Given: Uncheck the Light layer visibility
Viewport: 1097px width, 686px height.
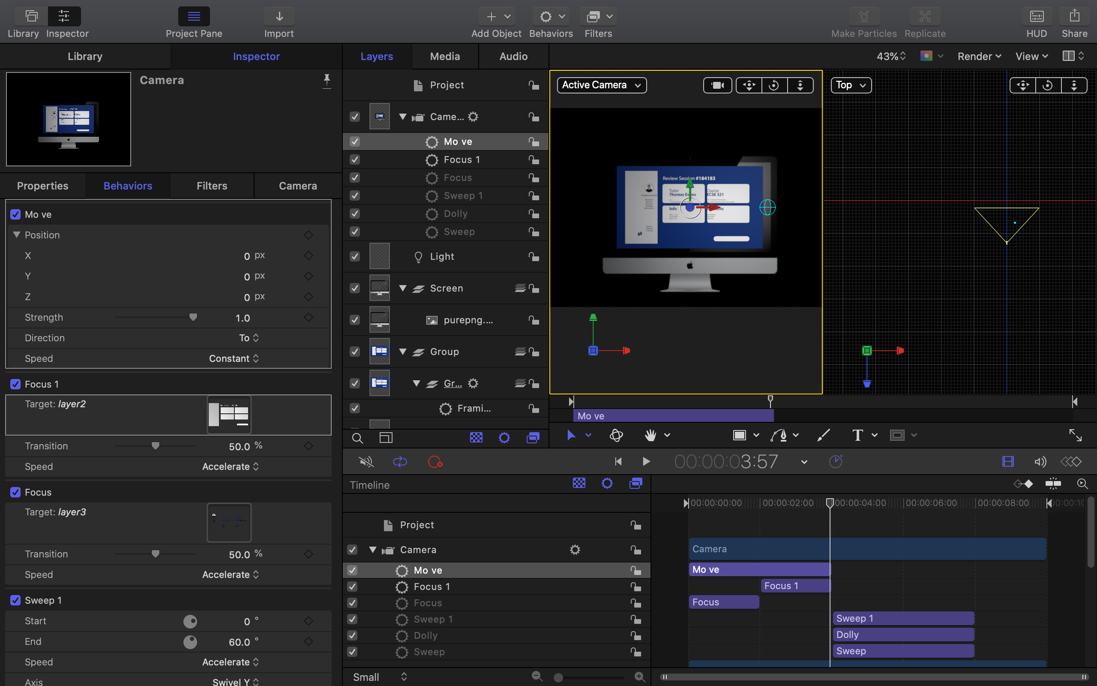Looking at the screenshot, I should tap(355, 257).
